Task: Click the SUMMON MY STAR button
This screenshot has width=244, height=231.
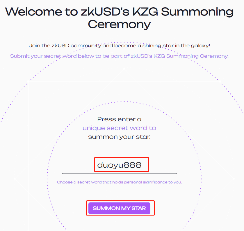Action: 119,208
